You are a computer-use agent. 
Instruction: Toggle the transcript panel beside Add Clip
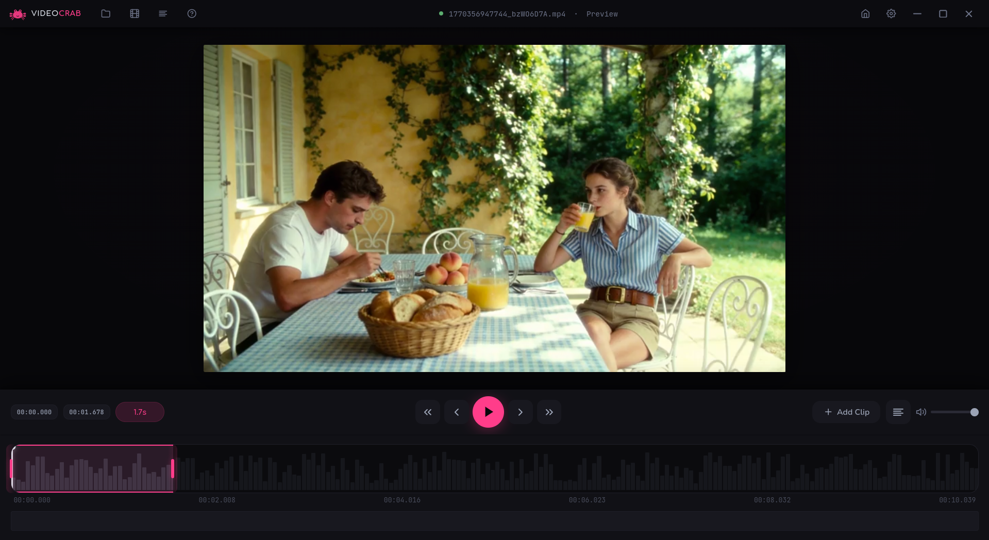pos(898,412)
